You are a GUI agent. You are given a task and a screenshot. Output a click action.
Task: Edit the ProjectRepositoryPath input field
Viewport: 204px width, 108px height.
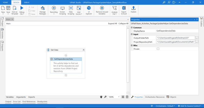click(x=176, y=42)
